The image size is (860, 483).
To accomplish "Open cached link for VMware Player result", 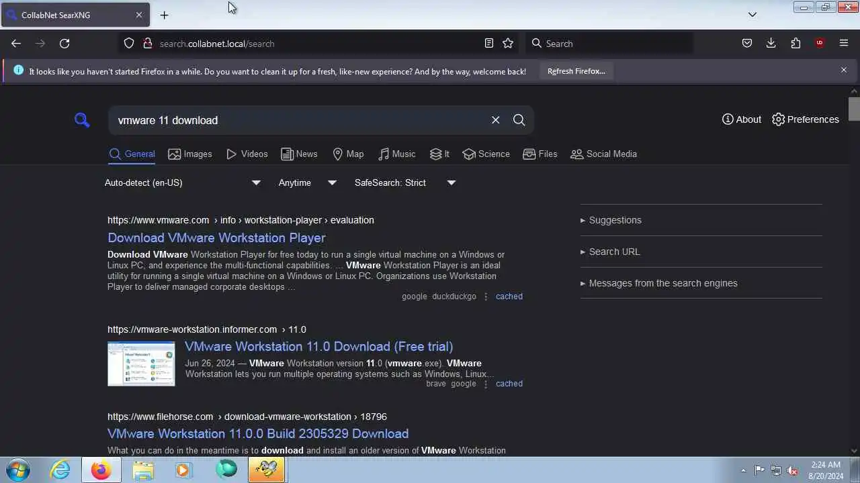I will pos(509,296).
